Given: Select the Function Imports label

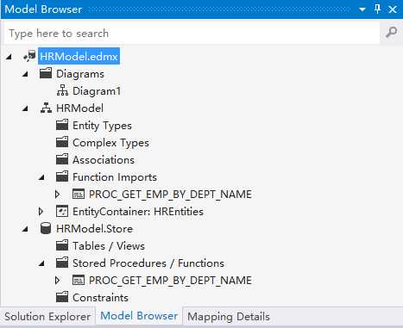Looking at the screenshot, I should (115, 177).
